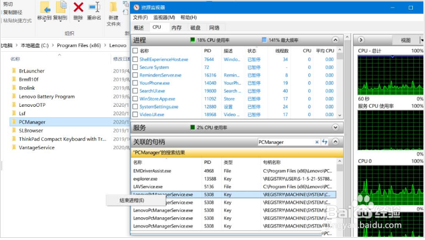425x240 pixels.
Task: Click the red Delete icon in Explorer ribbon
Action: pyautogui.click(x=78, y=7)
